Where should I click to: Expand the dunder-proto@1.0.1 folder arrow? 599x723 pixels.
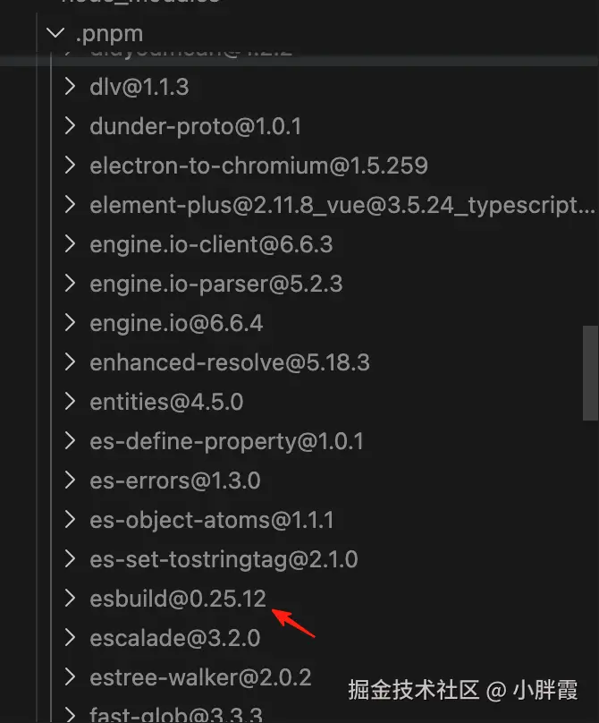coord(70,127)
